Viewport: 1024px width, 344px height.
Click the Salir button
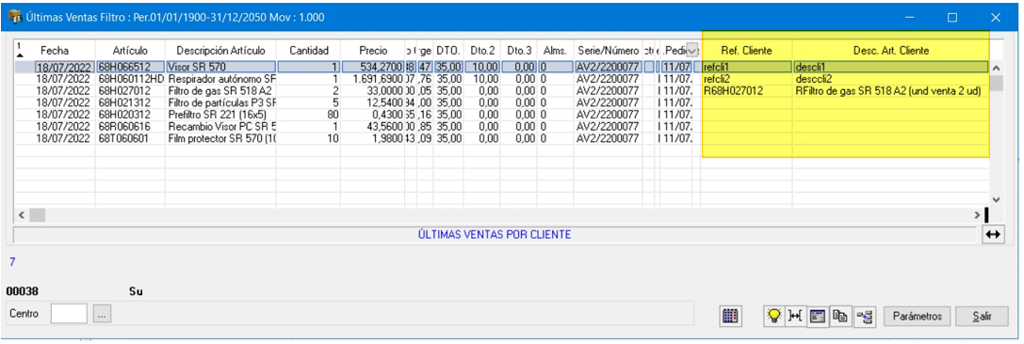[982, 316]
